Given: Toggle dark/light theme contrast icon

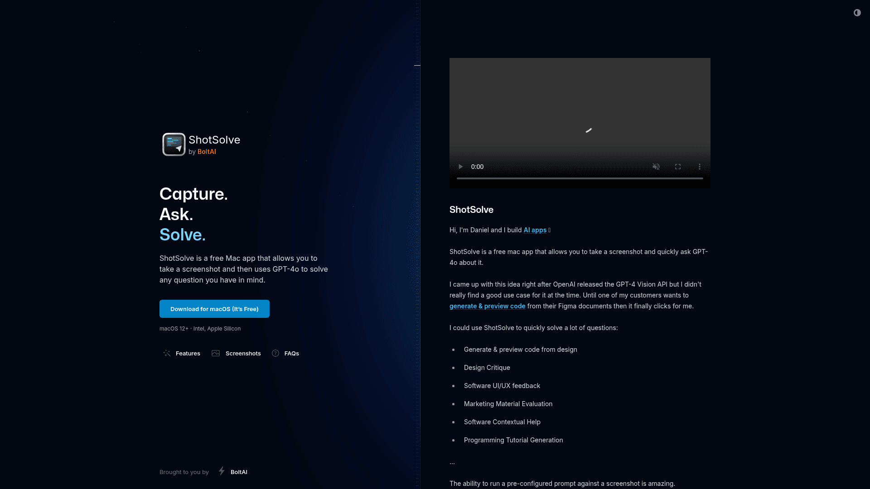Looking at the screenshot, I should pos(857,13).
